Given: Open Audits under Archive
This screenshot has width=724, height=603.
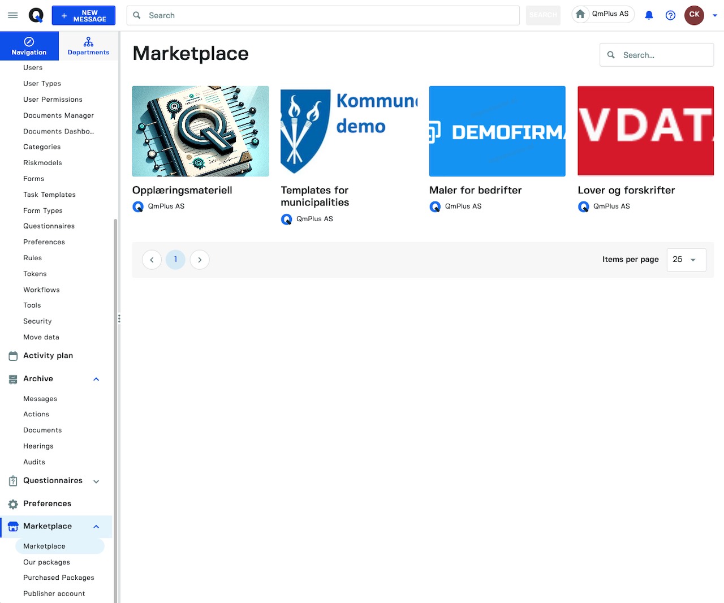Looking at the screenshot, I should pos(34,462).
